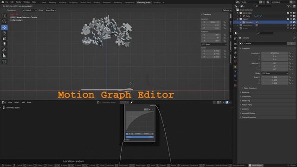Open the Object properties tab
Viewport: 297px width, 167px height.
click(235, 67)
